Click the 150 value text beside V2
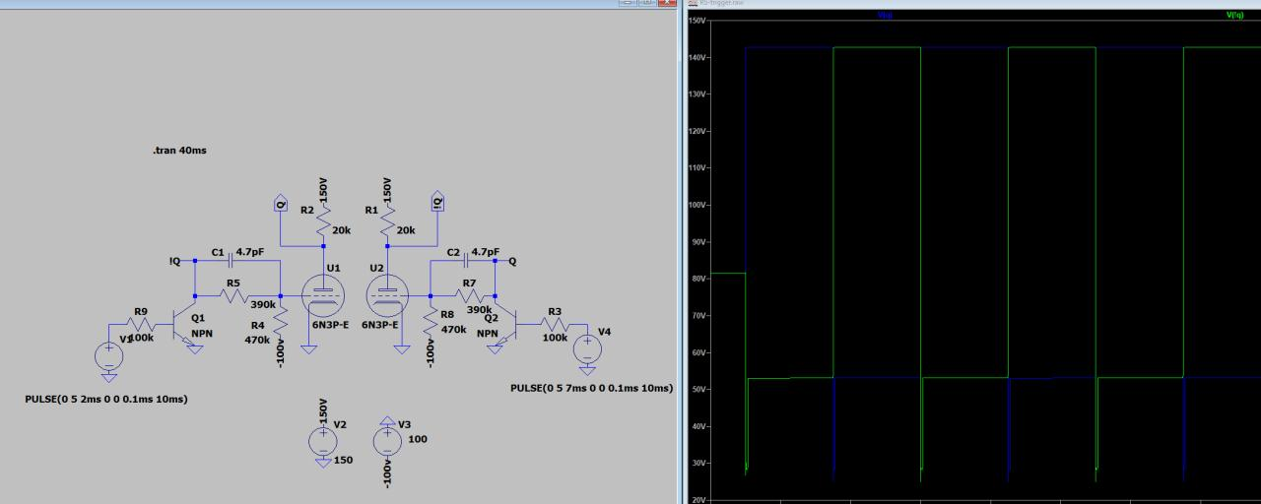Viewport: 1261px width, 504px height. (343, 459)
